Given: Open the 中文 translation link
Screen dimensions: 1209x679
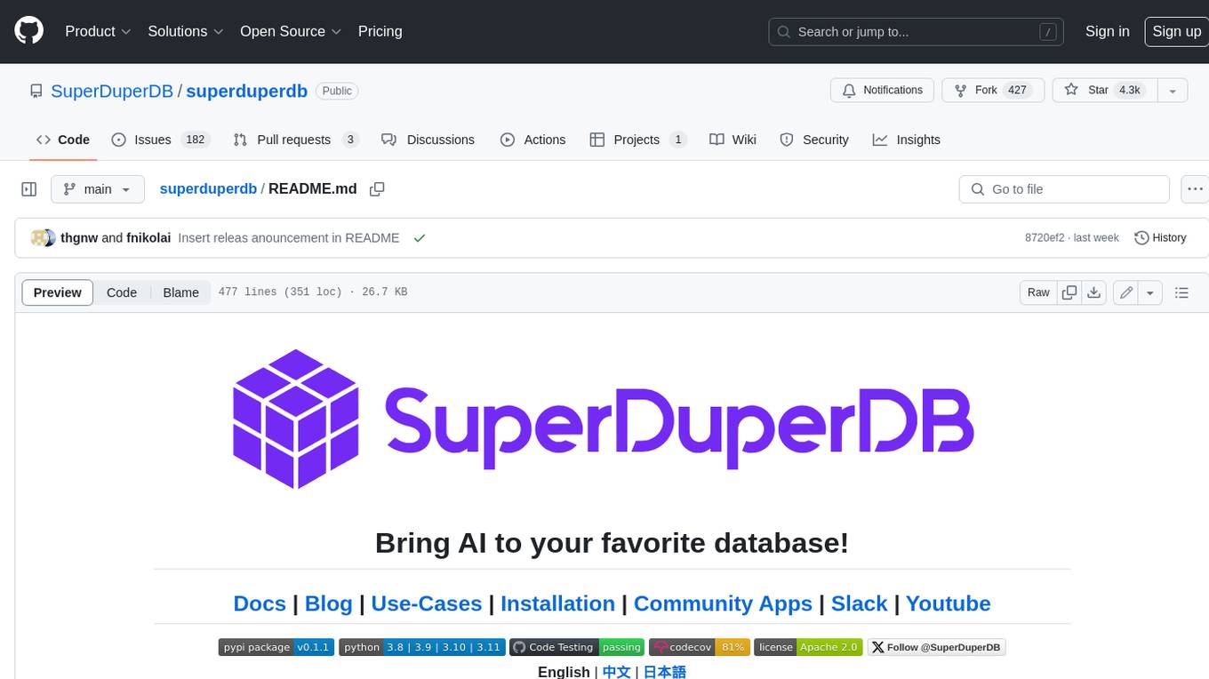Looking at the screenshot, I should tap(617, 671).
